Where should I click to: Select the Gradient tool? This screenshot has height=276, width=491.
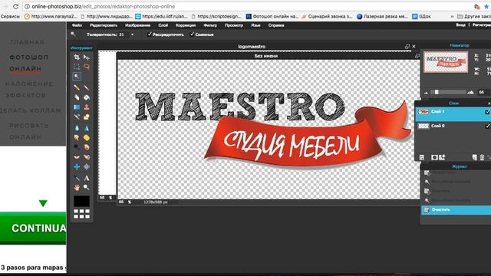(x=77, y=107)
